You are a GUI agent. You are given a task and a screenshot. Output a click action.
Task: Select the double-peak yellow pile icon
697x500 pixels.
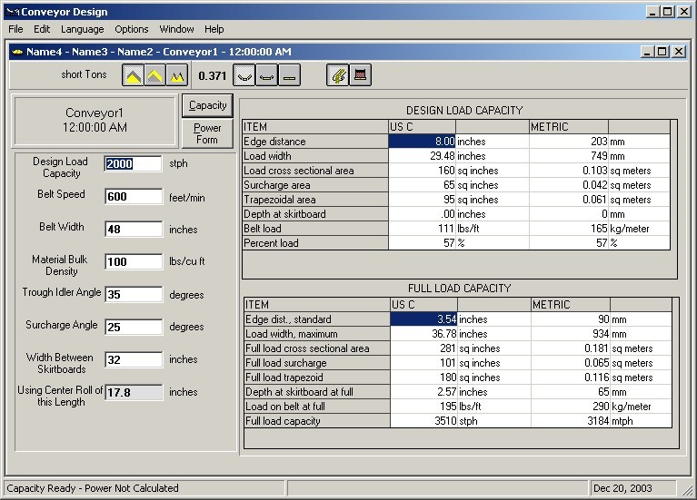177,75
